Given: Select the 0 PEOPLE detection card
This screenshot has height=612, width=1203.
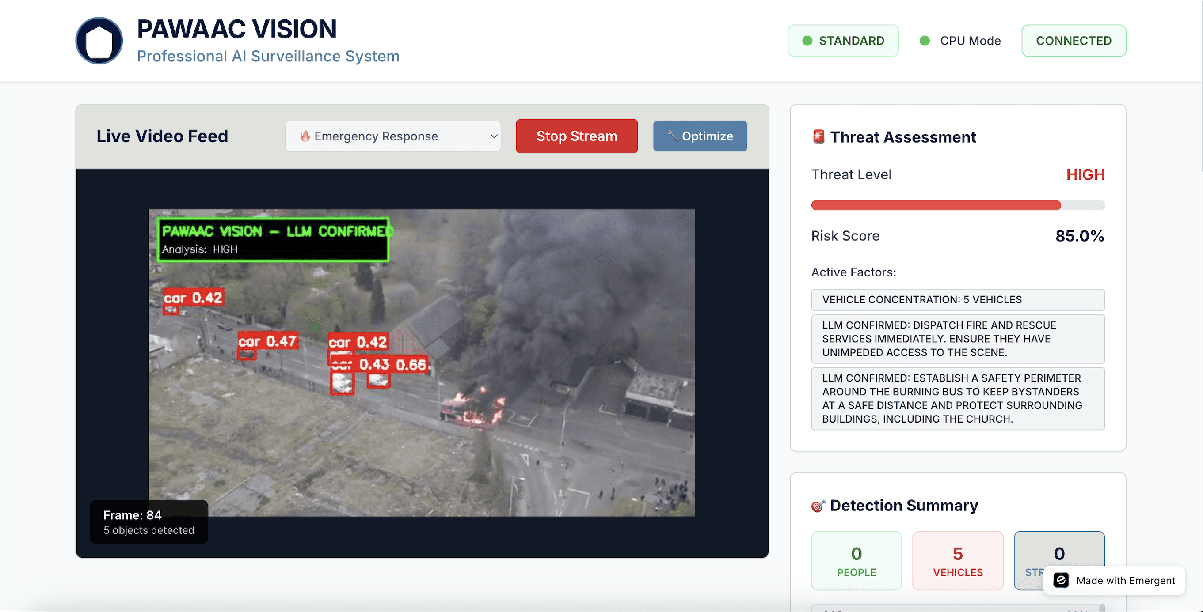Looking at the screenshot, I should tap(856, 560).
